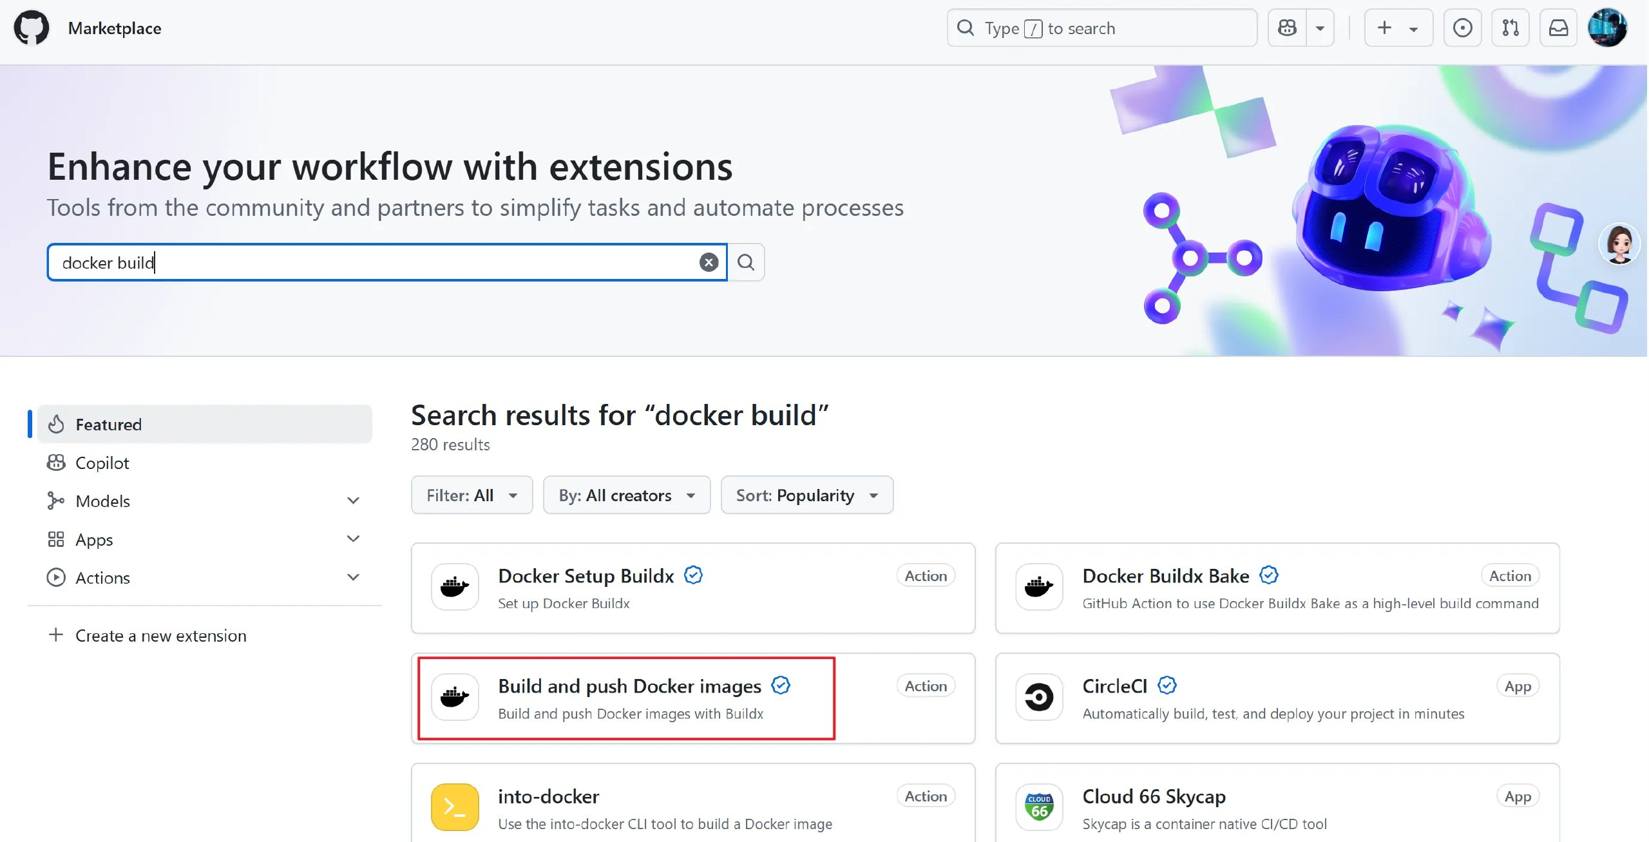Screen dimensions: 1649x842
Task: Click the magnifier search submit button
Action: coord(746,262)
